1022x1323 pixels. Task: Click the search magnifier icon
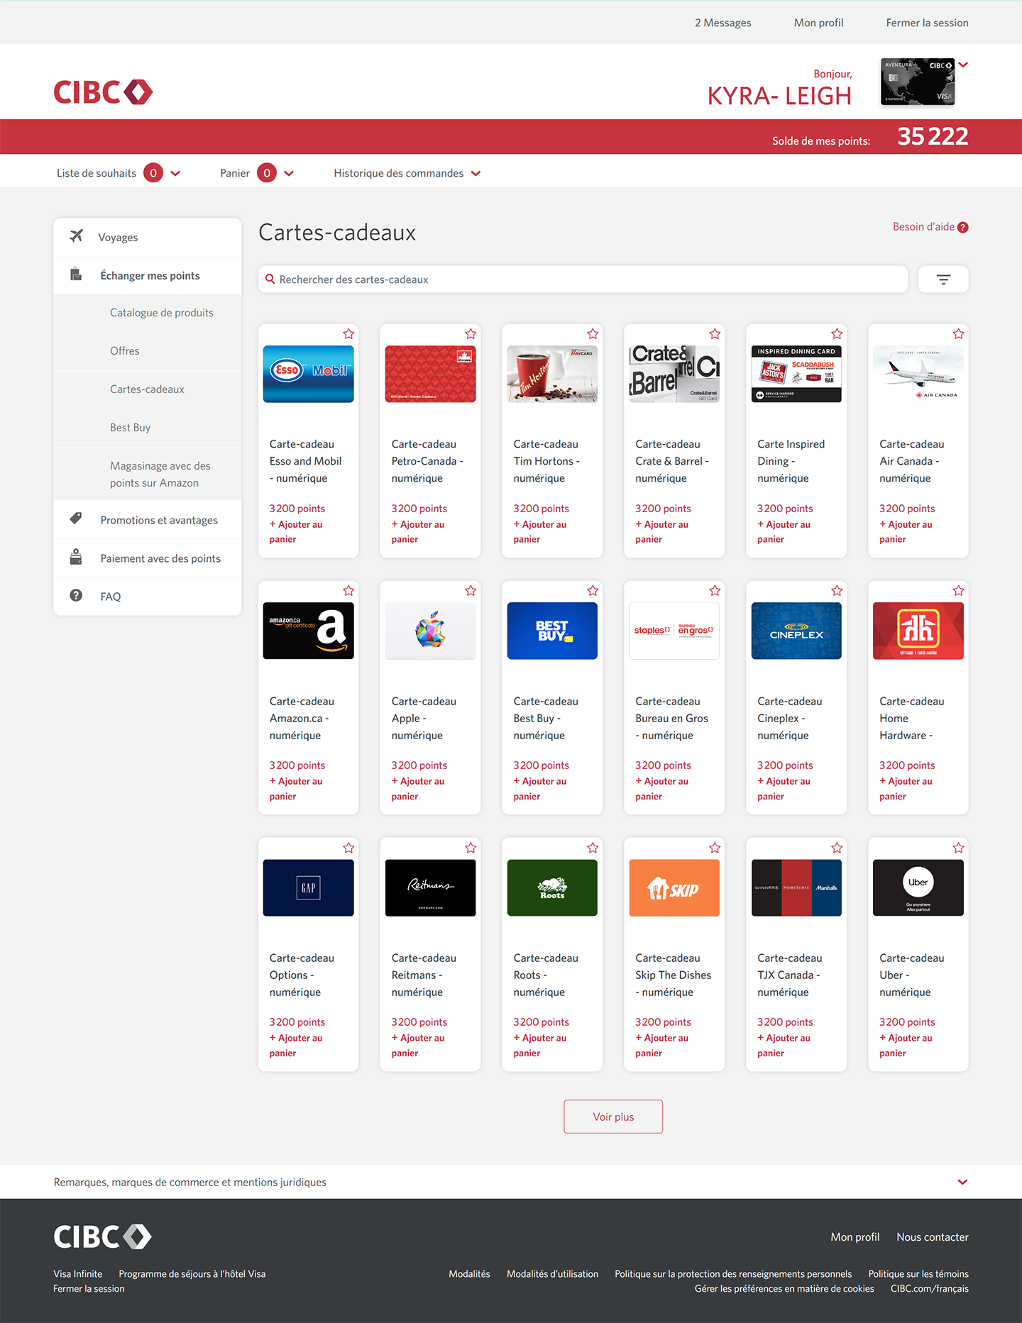(270, 279)
